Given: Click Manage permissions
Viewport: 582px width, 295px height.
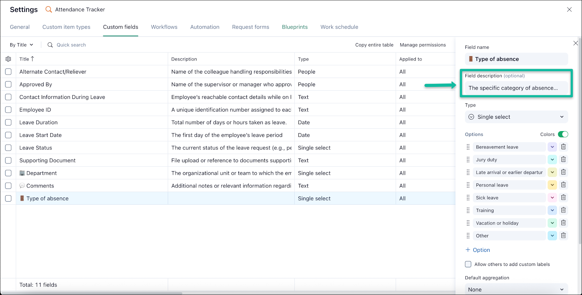Looking at the screenshot, I should [x=423, y=45].
